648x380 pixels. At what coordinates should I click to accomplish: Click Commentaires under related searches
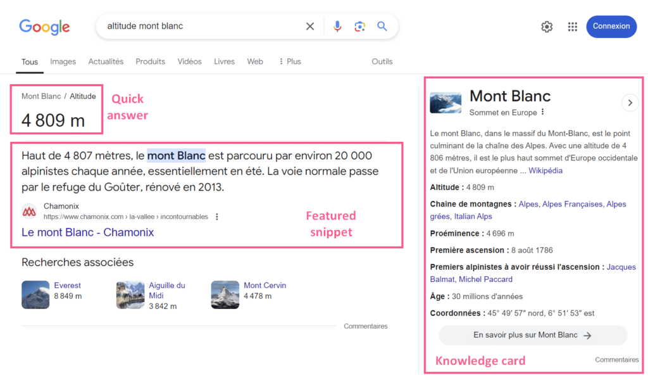366,326
